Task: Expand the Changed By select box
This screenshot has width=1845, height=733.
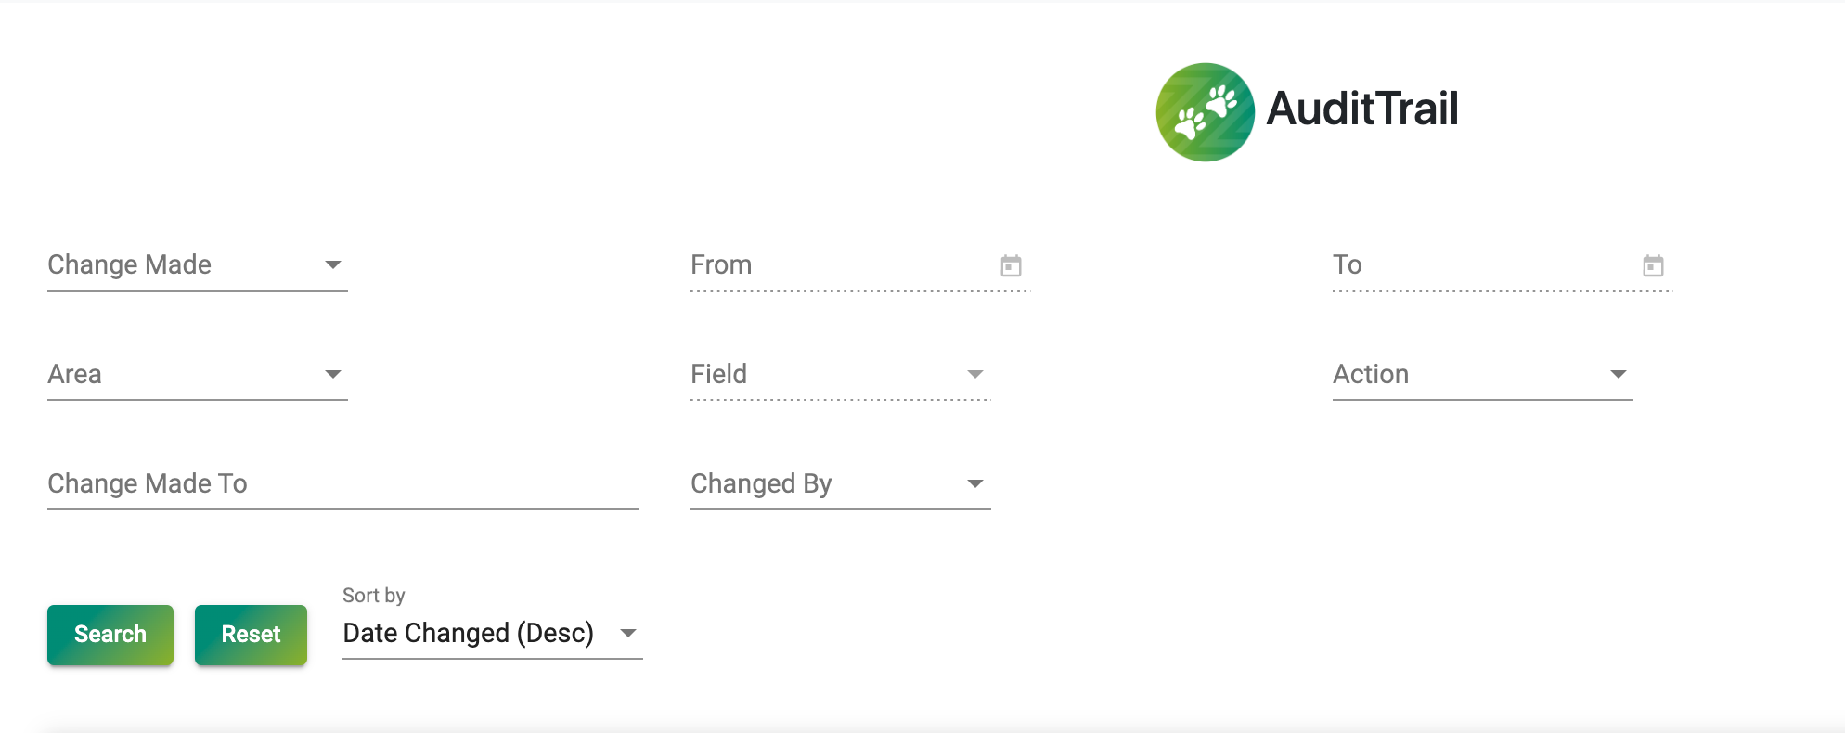Action: point(841,483)
